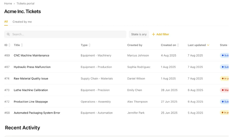Click Created on date 28 Jun 2025

point(169,90)
